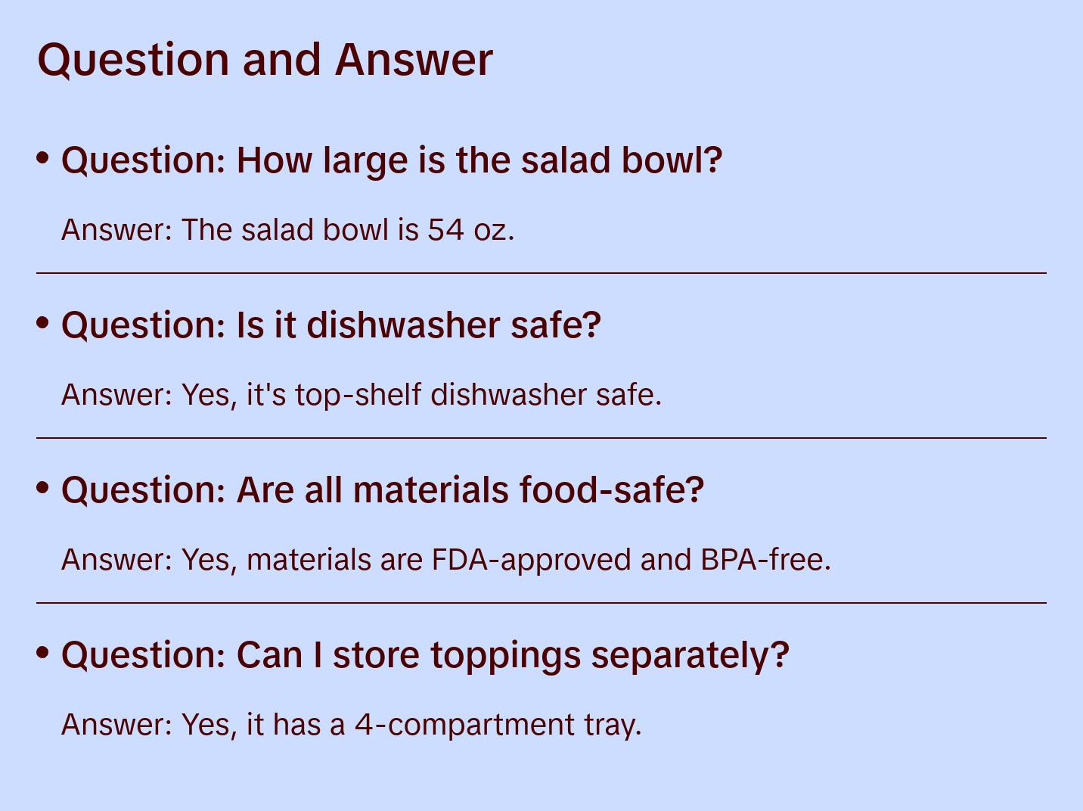Click the "Question and Answer" heading

click(x=265, y=59)
